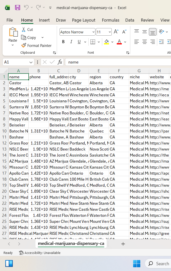Switch to the Draw tab
This screenshot has height=271, width=171.
[61, 20]
